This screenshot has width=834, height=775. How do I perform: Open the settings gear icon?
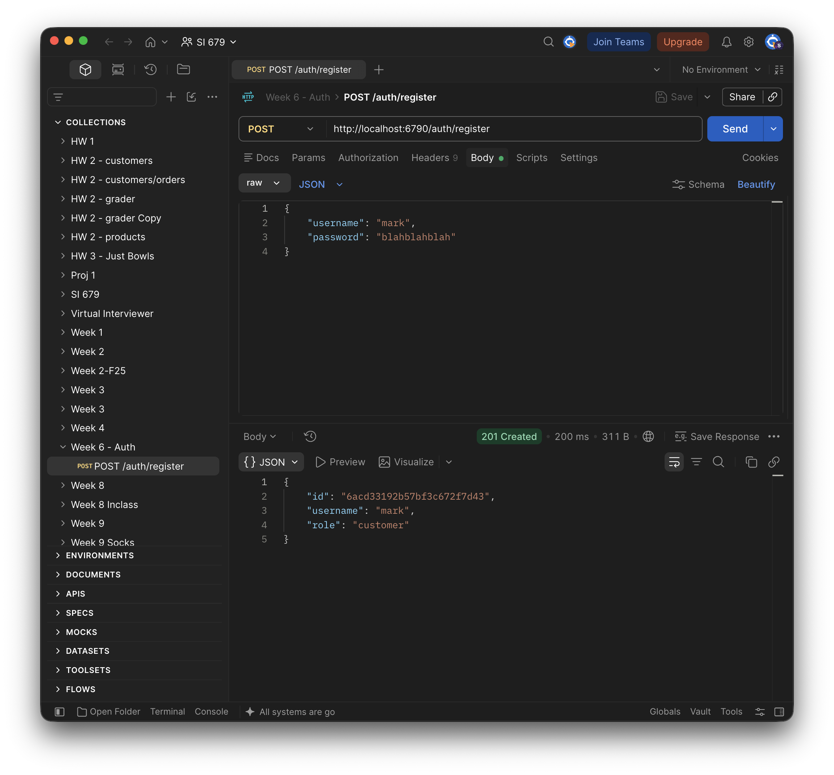point(749,42)
